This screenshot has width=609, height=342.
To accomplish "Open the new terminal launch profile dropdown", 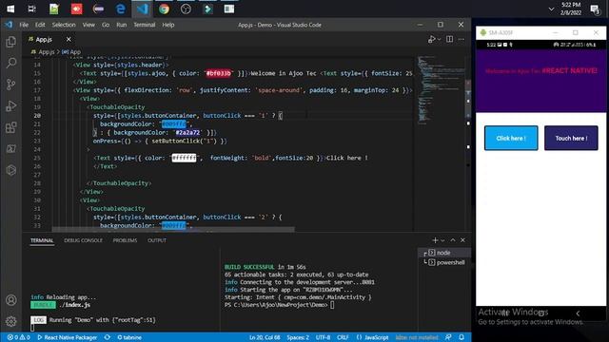I will pos(442,240).
